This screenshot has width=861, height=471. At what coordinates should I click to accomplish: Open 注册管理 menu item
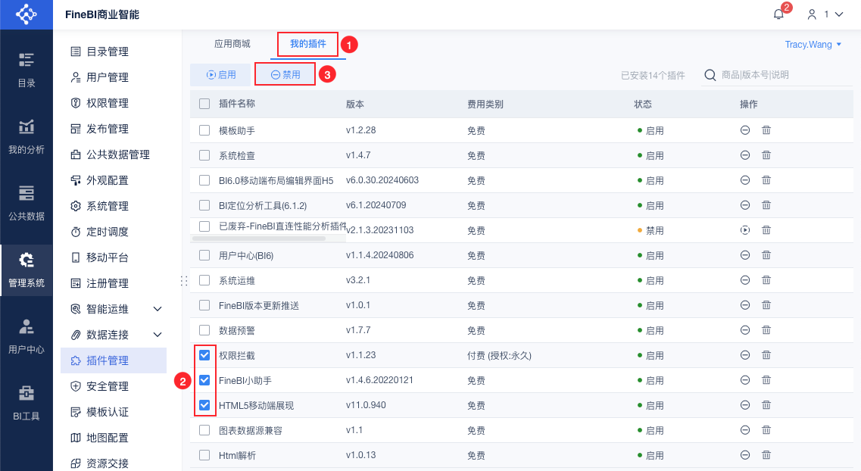tap(114, 283)
